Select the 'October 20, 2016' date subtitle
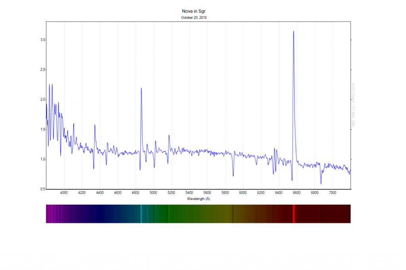The image size is (406, 270). (x=194, y=17)
